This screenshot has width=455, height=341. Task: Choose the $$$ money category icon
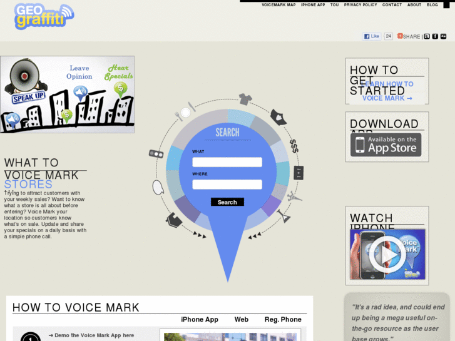(294, 146)
